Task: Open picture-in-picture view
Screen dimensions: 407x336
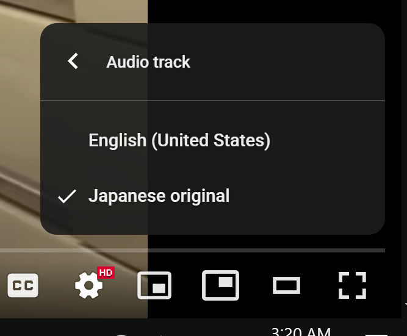Action: pos(220,285)
